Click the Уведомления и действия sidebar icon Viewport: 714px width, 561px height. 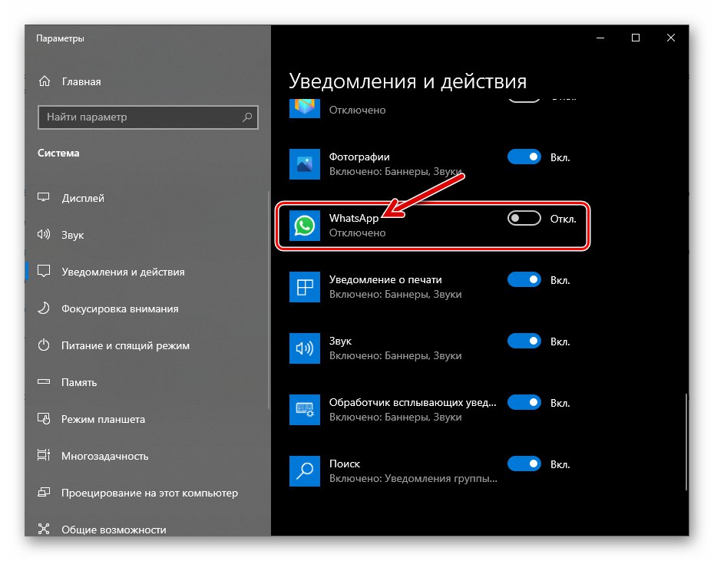tap(44, 272)
